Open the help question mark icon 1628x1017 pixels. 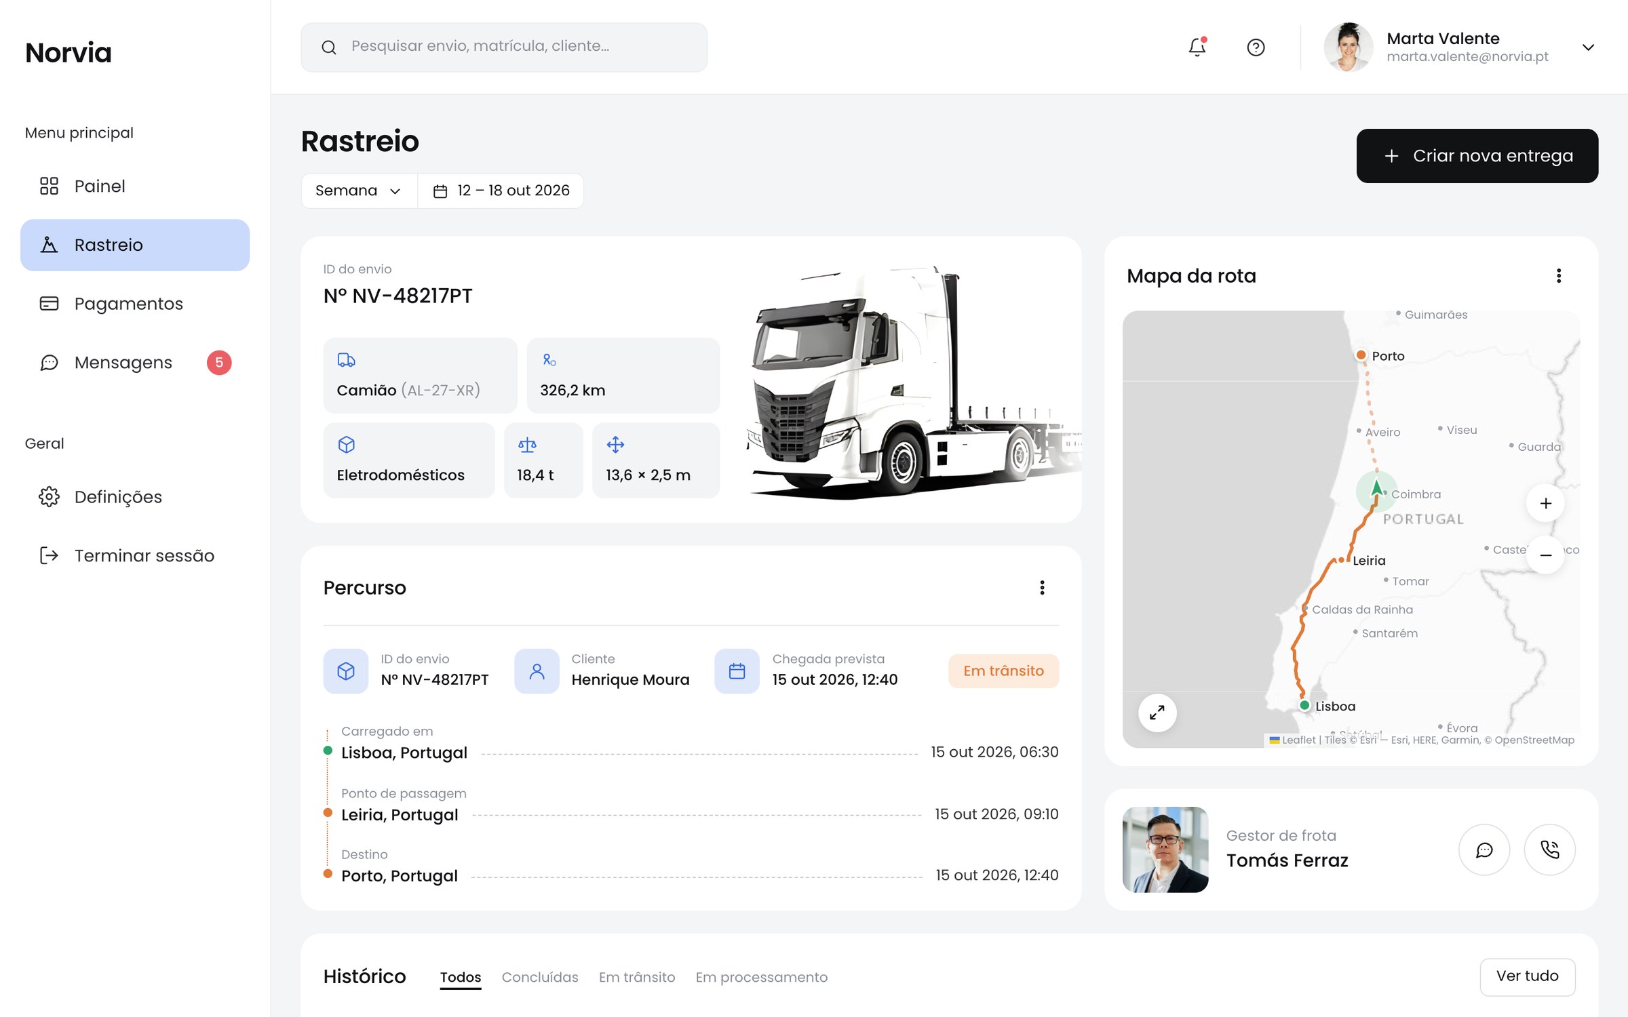[1256, 47]
